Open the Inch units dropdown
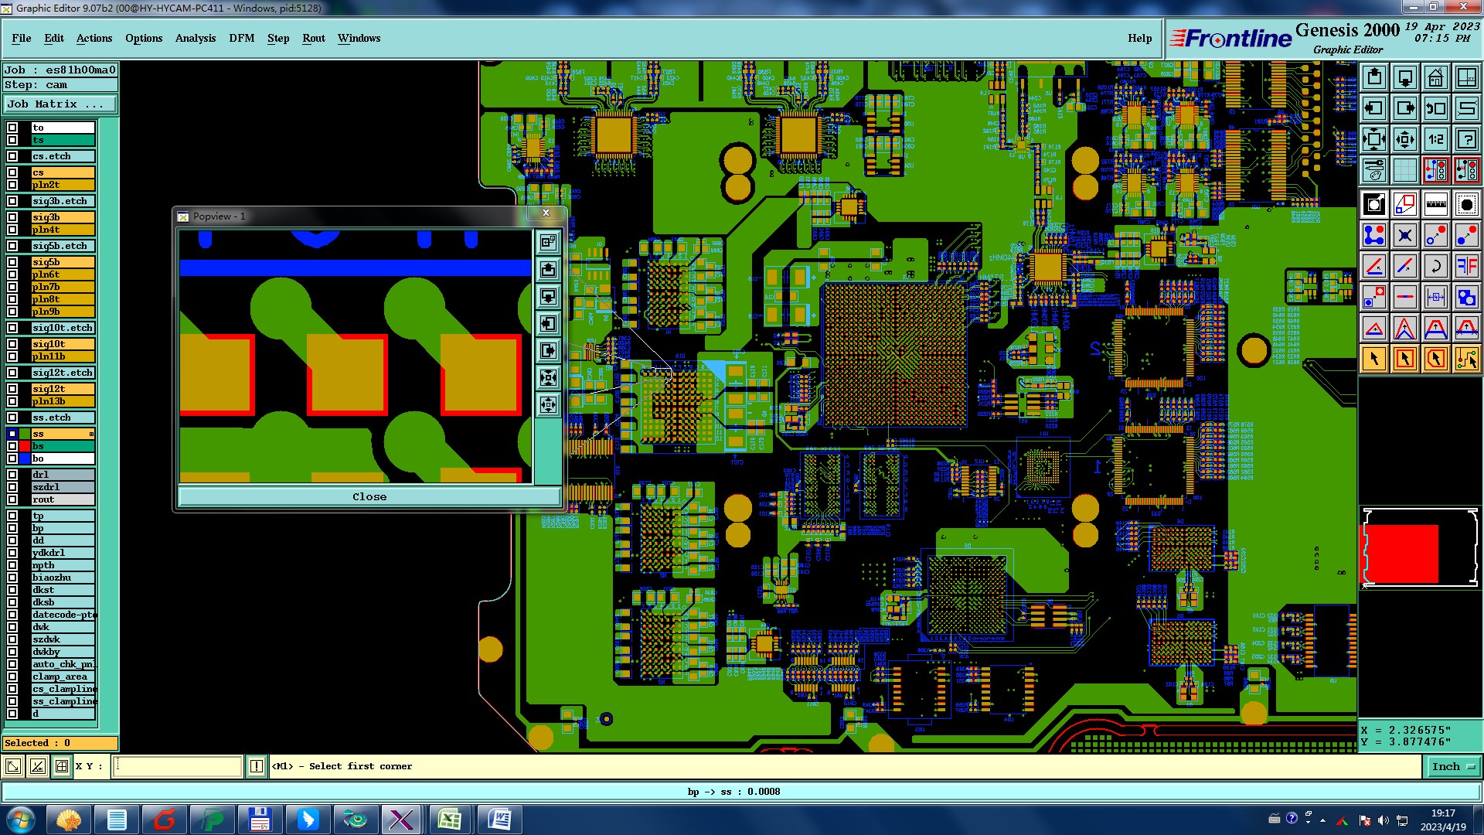This screenshot has width=1484, height=835. (x=1453, y=766)
